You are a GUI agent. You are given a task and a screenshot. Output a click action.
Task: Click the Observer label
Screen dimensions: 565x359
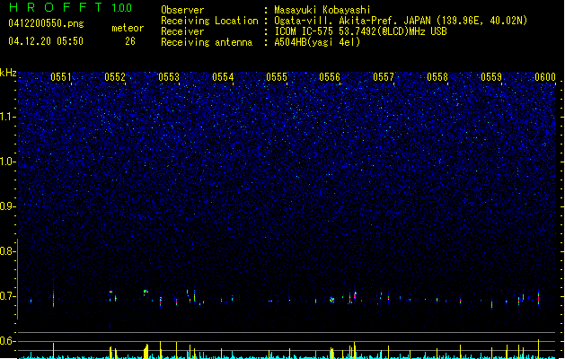182,10
